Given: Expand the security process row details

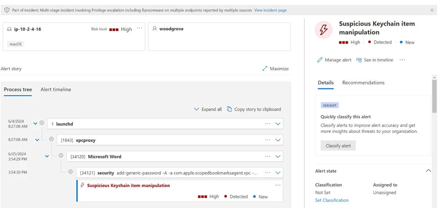Looking at the screenshot, I should [x=278, y=173].
